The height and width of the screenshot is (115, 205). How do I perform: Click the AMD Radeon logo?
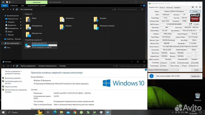(195, 18)
